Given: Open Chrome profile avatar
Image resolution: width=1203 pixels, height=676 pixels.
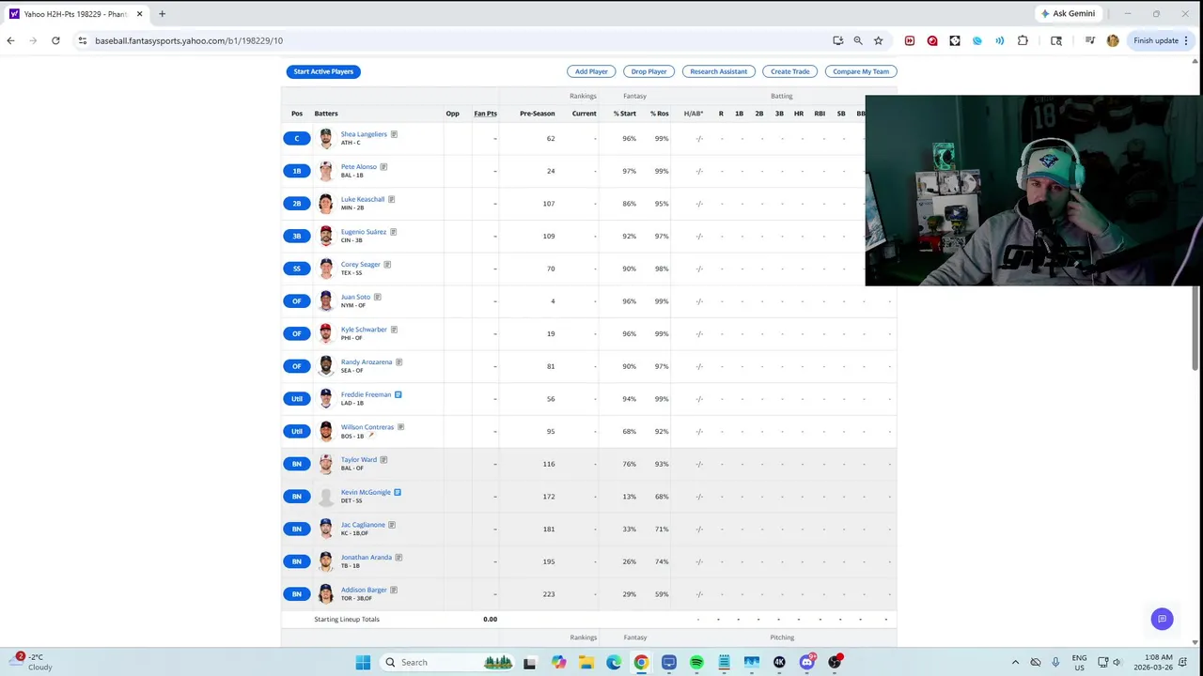Looking at the screenshot, I should (x=1113, y=40).
